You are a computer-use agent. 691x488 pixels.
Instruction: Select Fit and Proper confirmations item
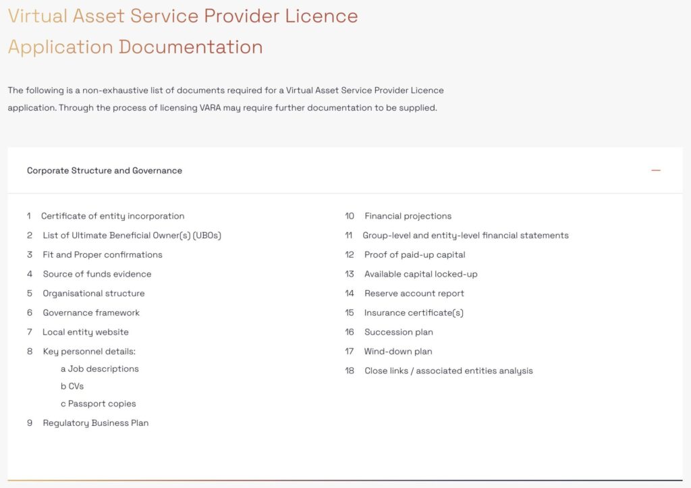103,254
